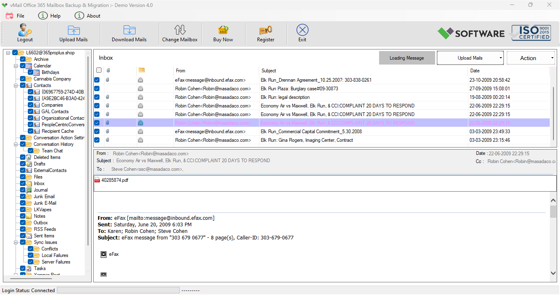Screen dimensions: 560x295
Task: Select the Cannabis Company folder
Action: click(52, 79)
